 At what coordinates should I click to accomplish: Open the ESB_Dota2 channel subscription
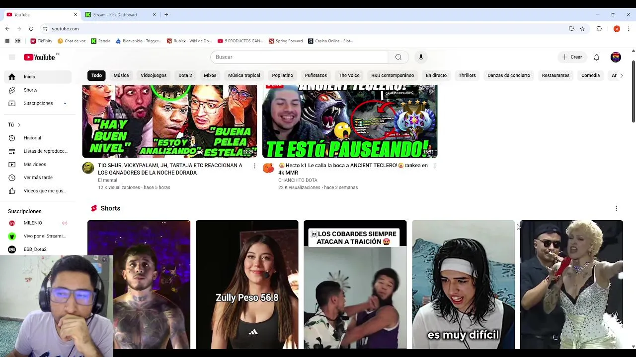click(38, 249)
